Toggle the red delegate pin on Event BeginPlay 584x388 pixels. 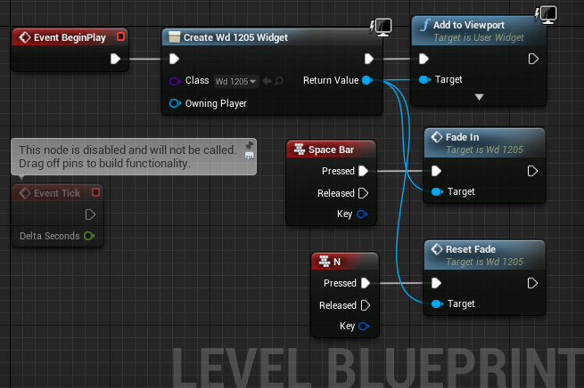[120, 36]
